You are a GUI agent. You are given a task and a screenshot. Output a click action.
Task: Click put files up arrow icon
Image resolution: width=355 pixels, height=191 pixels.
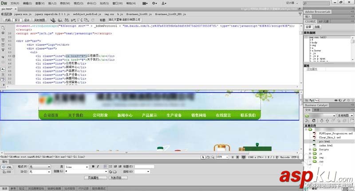pyautogui.click(x=327, y=121)
